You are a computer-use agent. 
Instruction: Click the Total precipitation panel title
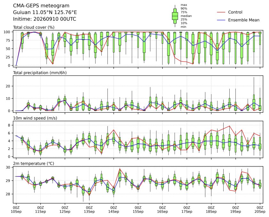(x=40, y=73)
